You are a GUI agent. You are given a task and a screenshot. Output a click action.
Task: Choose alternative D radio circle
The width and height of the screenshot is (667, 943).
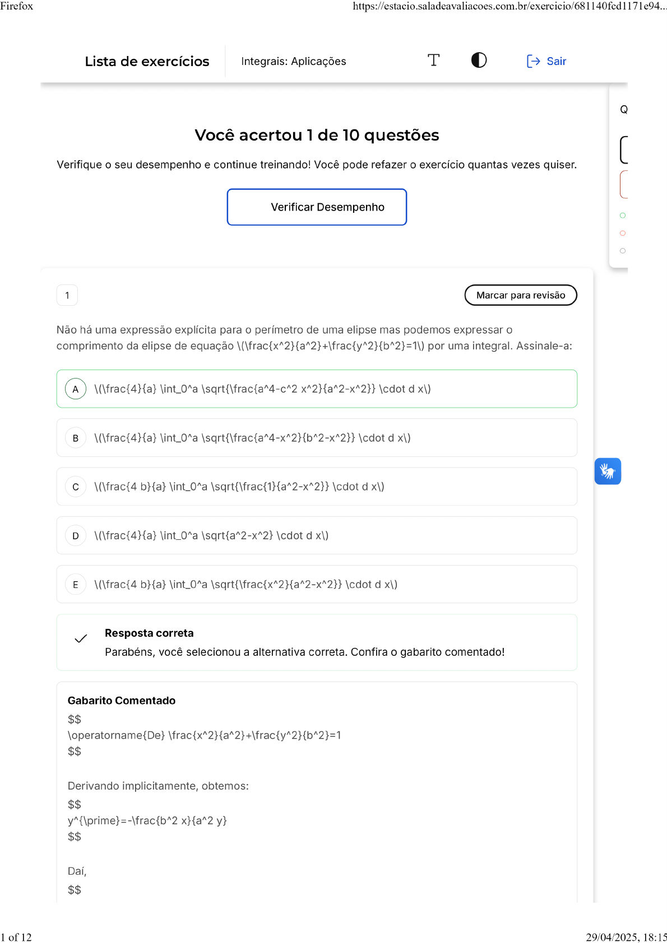[76, 536]
